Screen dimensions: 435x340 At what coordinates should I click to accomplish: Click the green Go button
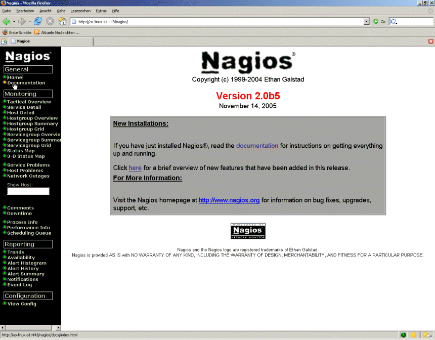pyautogui.click(x=379, y=21)
